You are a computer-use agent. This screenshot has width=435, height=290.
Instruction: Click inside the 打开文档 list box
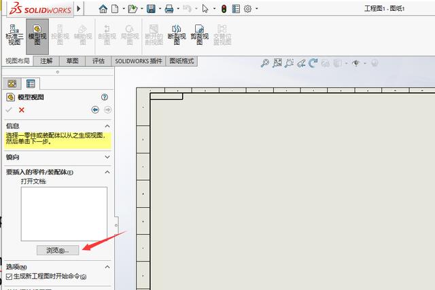64,214
